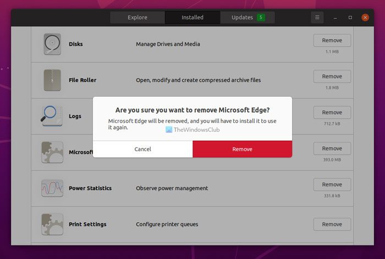Click the File Roller archive icon

(x=52, y=80)
